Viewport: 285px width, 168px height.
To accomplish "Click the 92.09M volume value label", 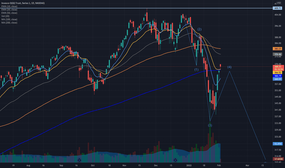I will pos(278,144).
